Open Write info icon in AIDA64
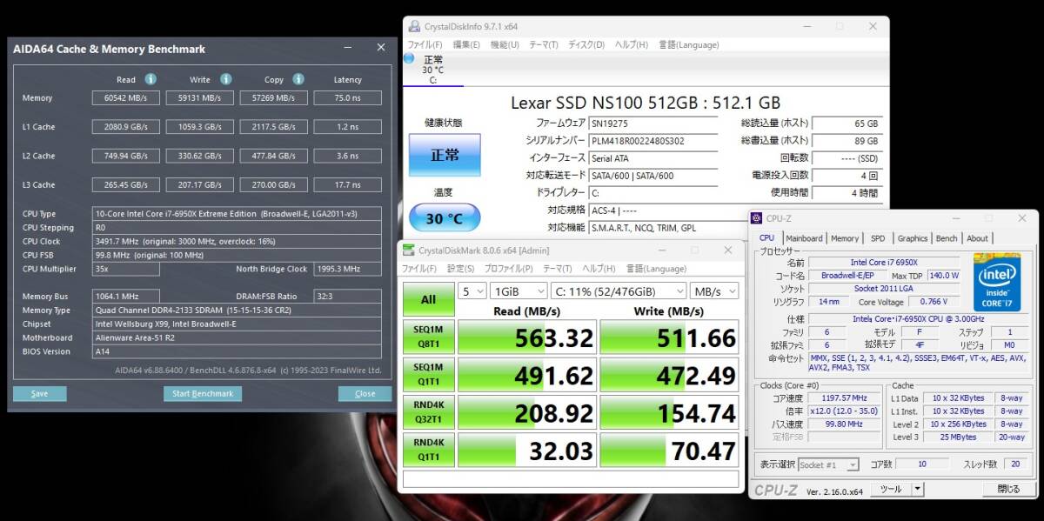The height and width of the screenshot is (521, 1044). [x=225, y=79]
